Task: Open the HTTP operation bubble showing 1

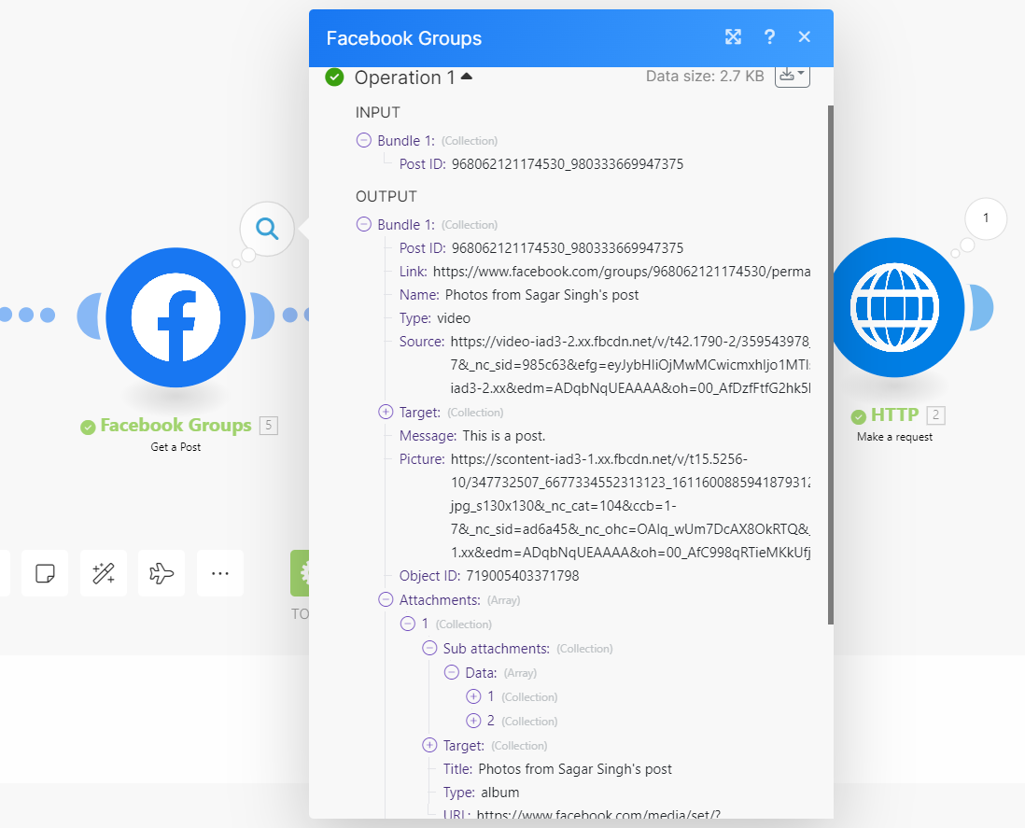Action: tap(985, 218)
